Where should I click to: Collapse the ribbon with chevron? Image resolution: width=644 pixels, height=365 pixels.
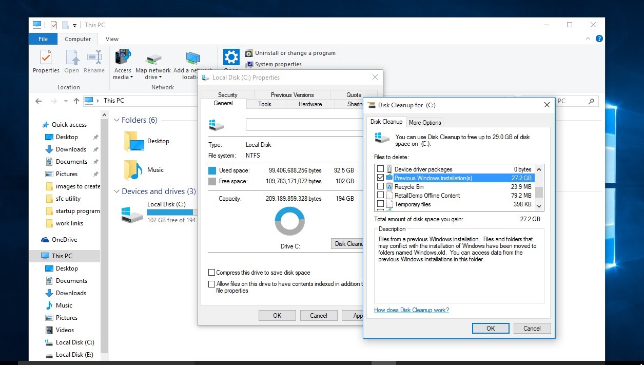588,39
